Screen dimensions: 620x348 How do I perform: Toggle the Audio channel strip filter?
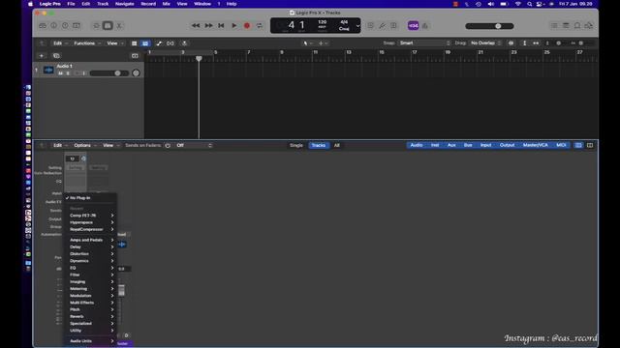coord(417,145)
